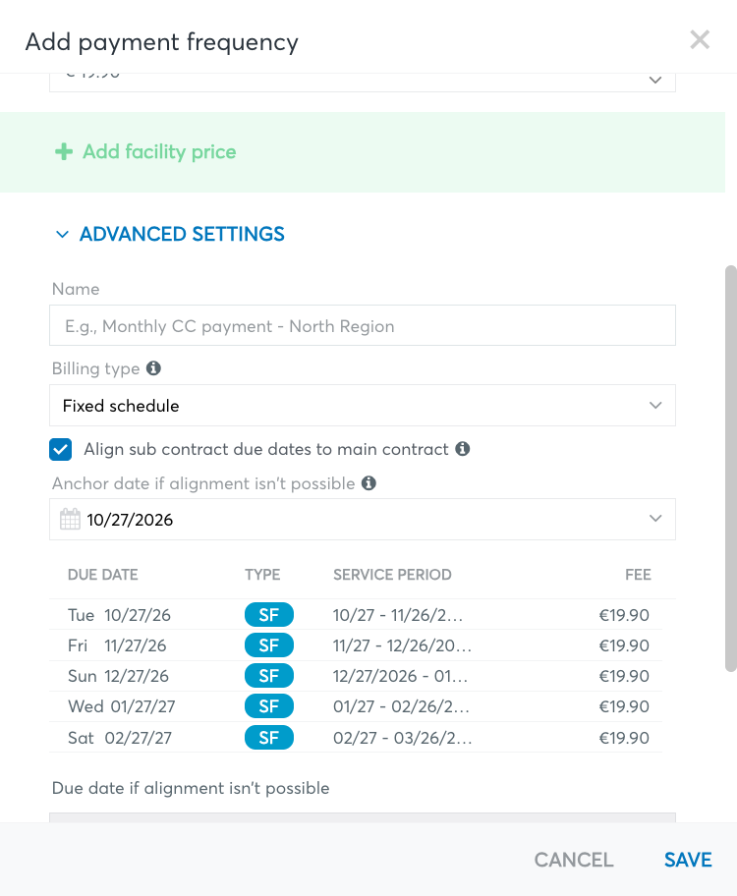This screenshot has height=896, width=737.
Task: Close the Add payment frequency dialog
Action: (x=700, y=40)
